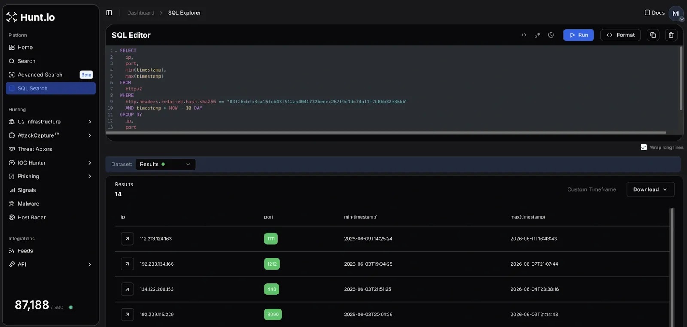The image size is (687, 327).
Task: Expand the IOC Hunter chevron
Action: point(90,163)
